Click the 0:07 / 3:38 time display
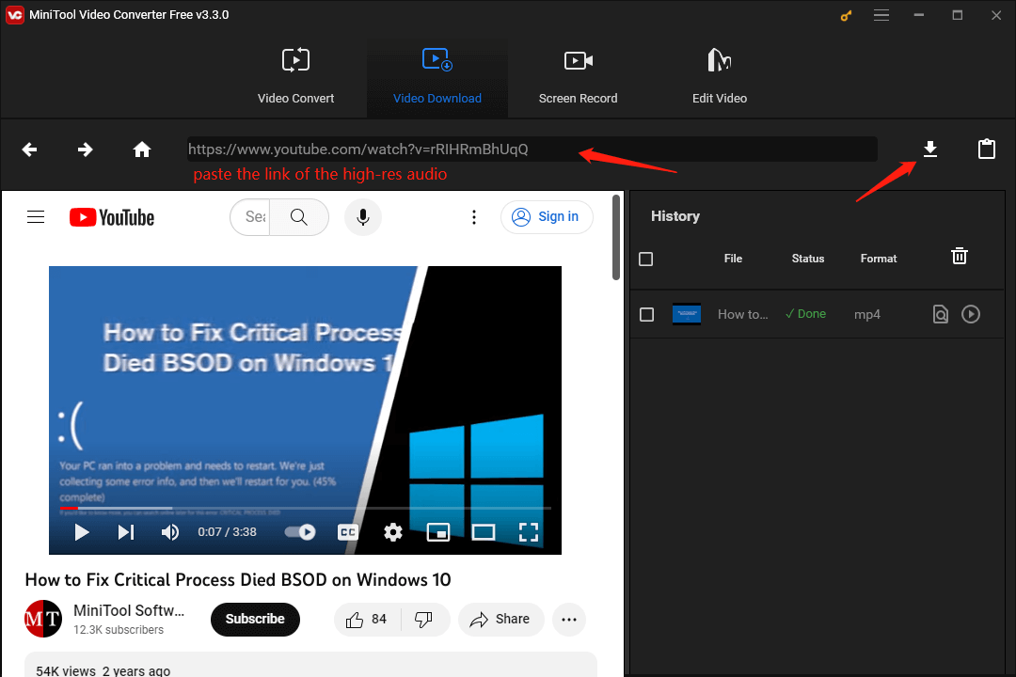The height and width of the screenshot is (677, 1016). pos(227,532)
